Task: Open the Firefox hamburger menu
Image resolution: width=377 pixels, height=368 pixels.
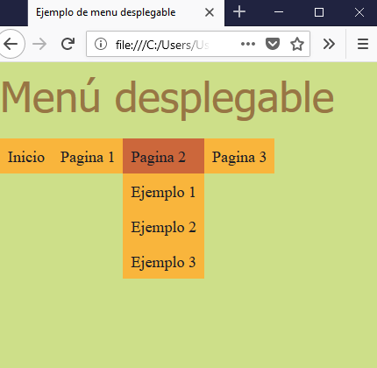Action: tap(363, 44)
